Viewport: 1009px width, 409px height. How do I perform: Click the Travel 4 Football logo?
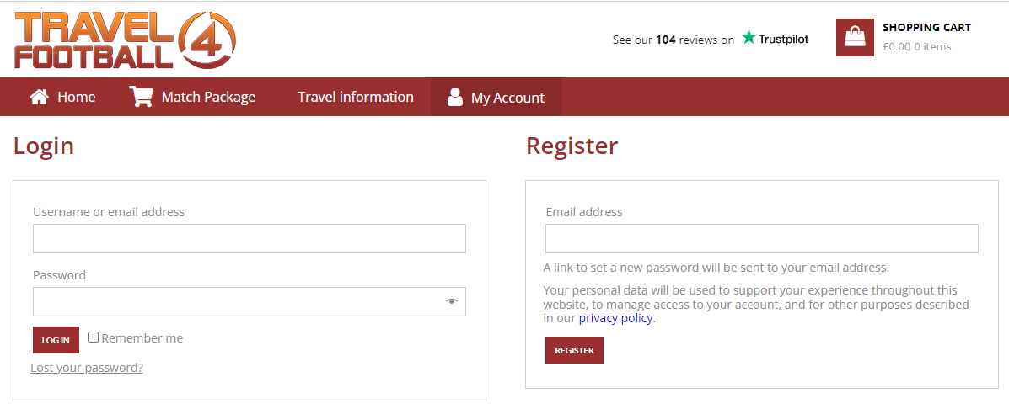126,40
